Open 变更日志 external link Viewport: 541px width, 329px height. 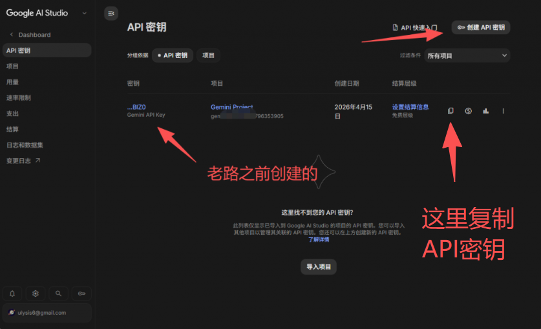23,161
